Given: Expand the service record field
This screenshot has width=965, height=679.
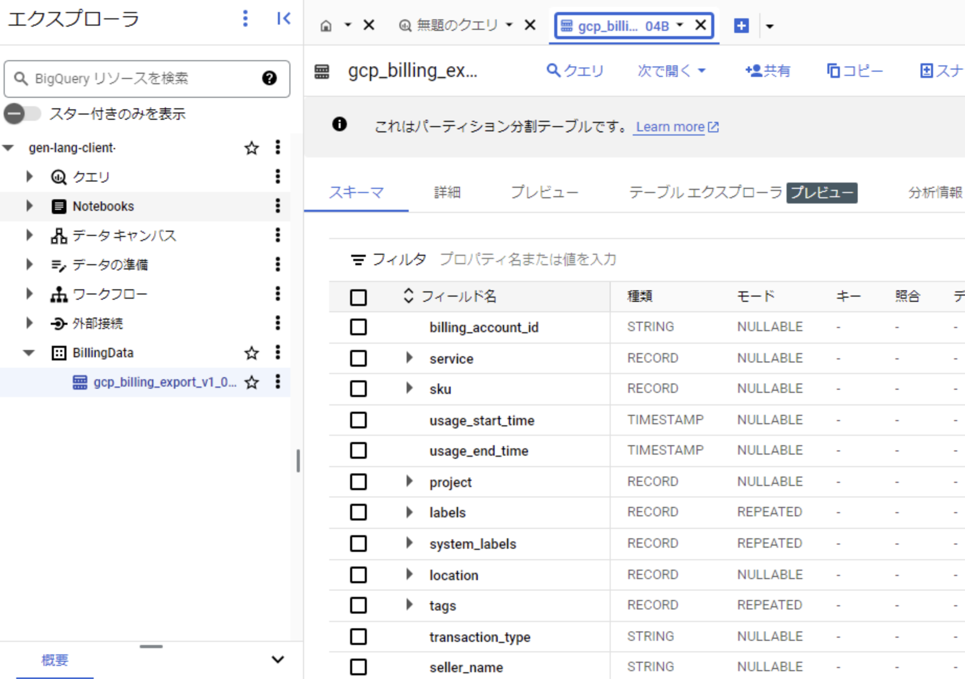Looking at the screenshot, I should (409, 358).
